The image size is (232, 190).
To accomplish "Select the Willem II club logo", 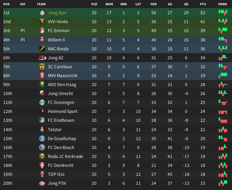I will pos(42,40).
